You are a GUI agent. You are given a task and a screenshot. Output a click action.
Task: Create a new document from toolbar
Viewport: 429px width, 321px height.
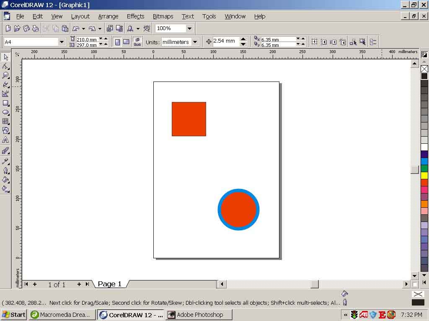(8, 28)
